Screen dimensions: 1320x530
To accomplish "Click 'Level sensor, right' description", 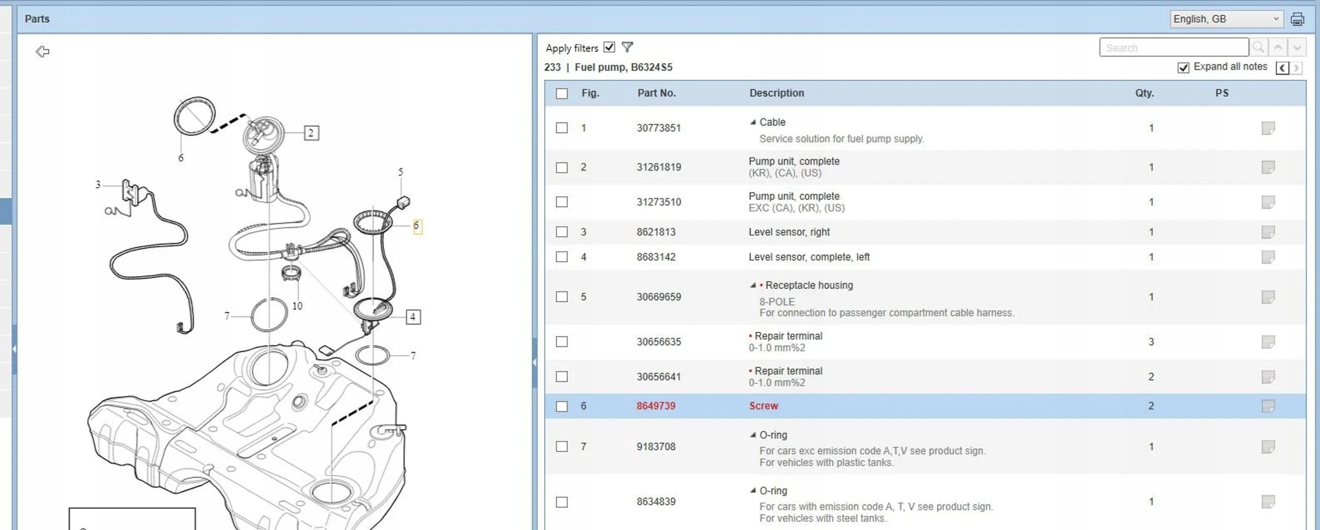I will tap(789, 232).
